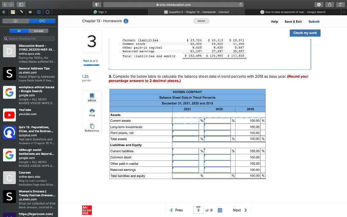Switch to how to take screenshot tab
This screenshot has width=347, height=217.
293,12
